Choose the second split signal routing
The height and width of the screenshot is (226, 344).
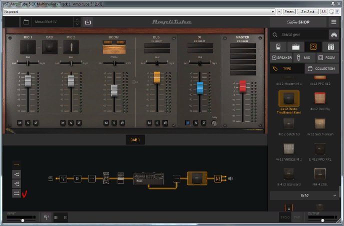click(x=17, y=174)
